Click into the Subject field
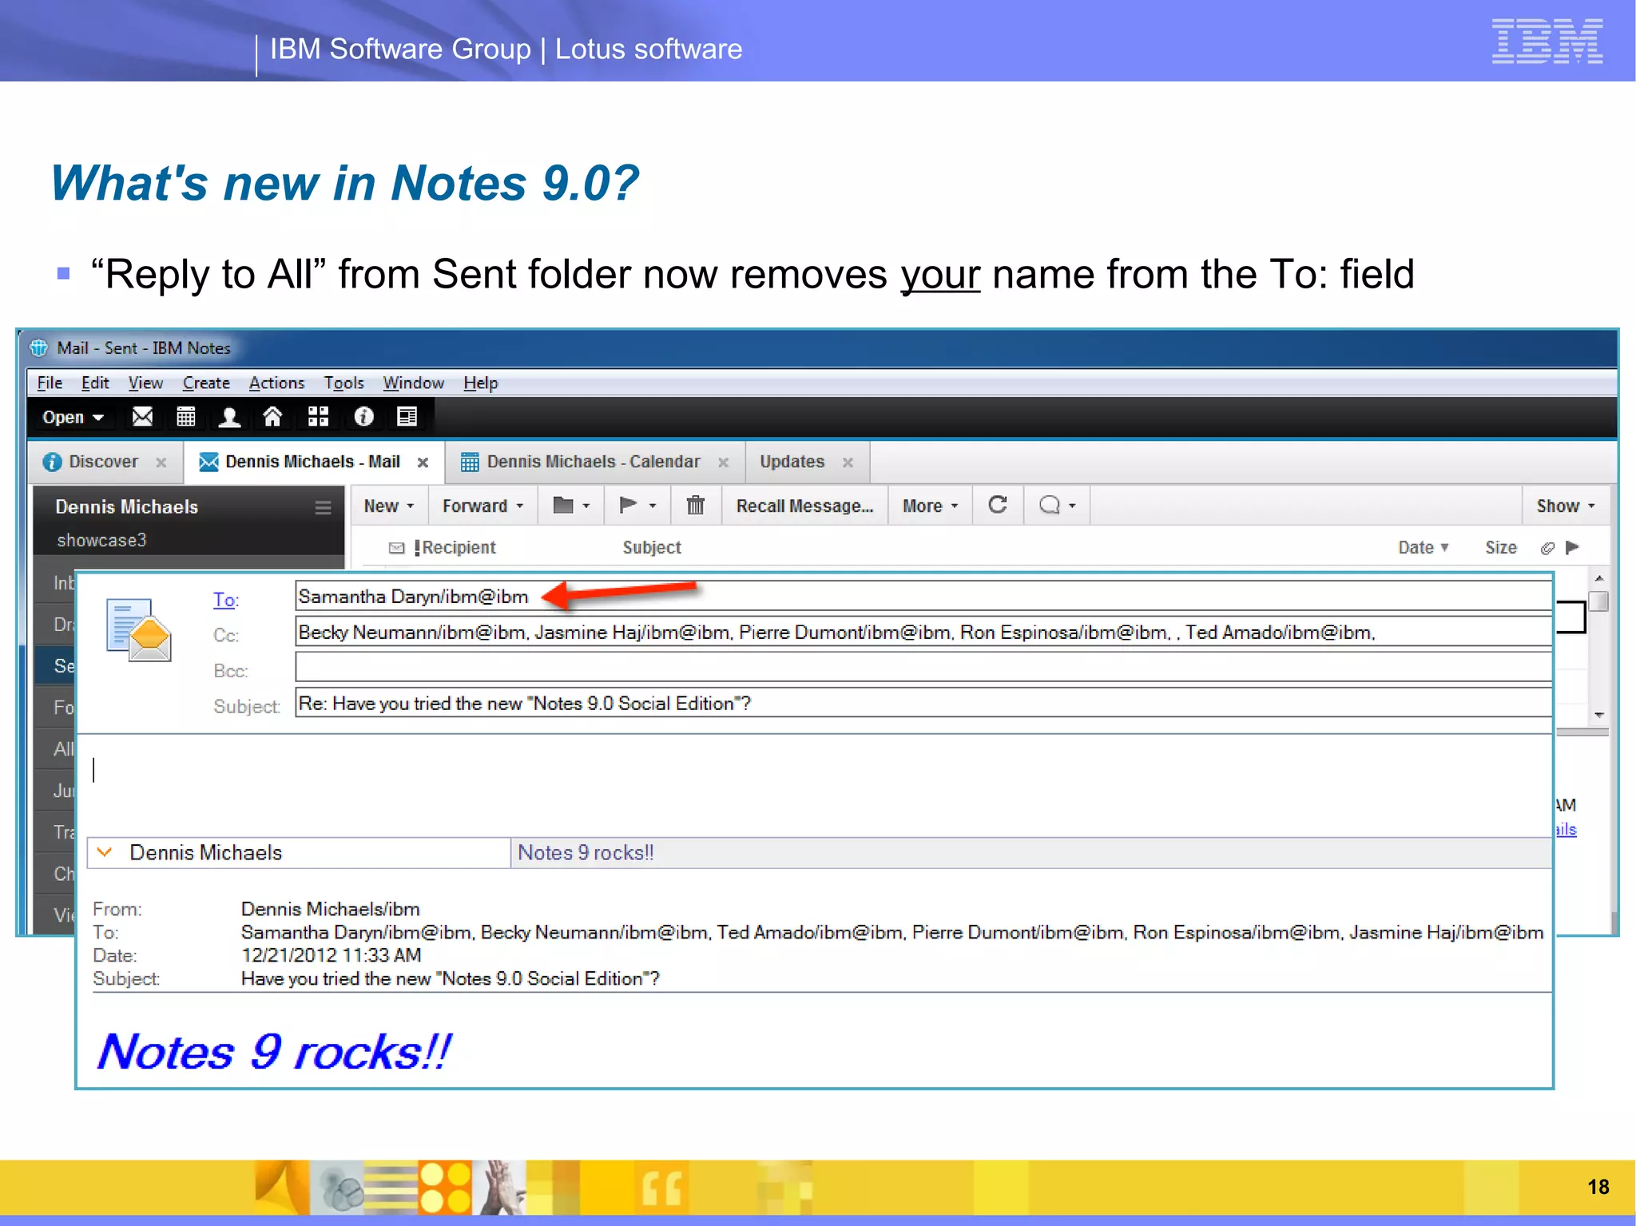The image size is (1636, 1226). tap(923, 703)
